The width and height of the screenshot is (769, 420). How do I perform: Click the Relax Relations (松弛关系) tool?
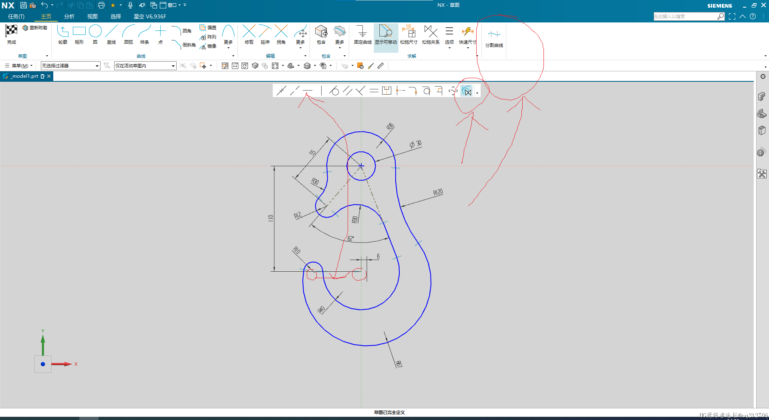[x=431, y=34]
